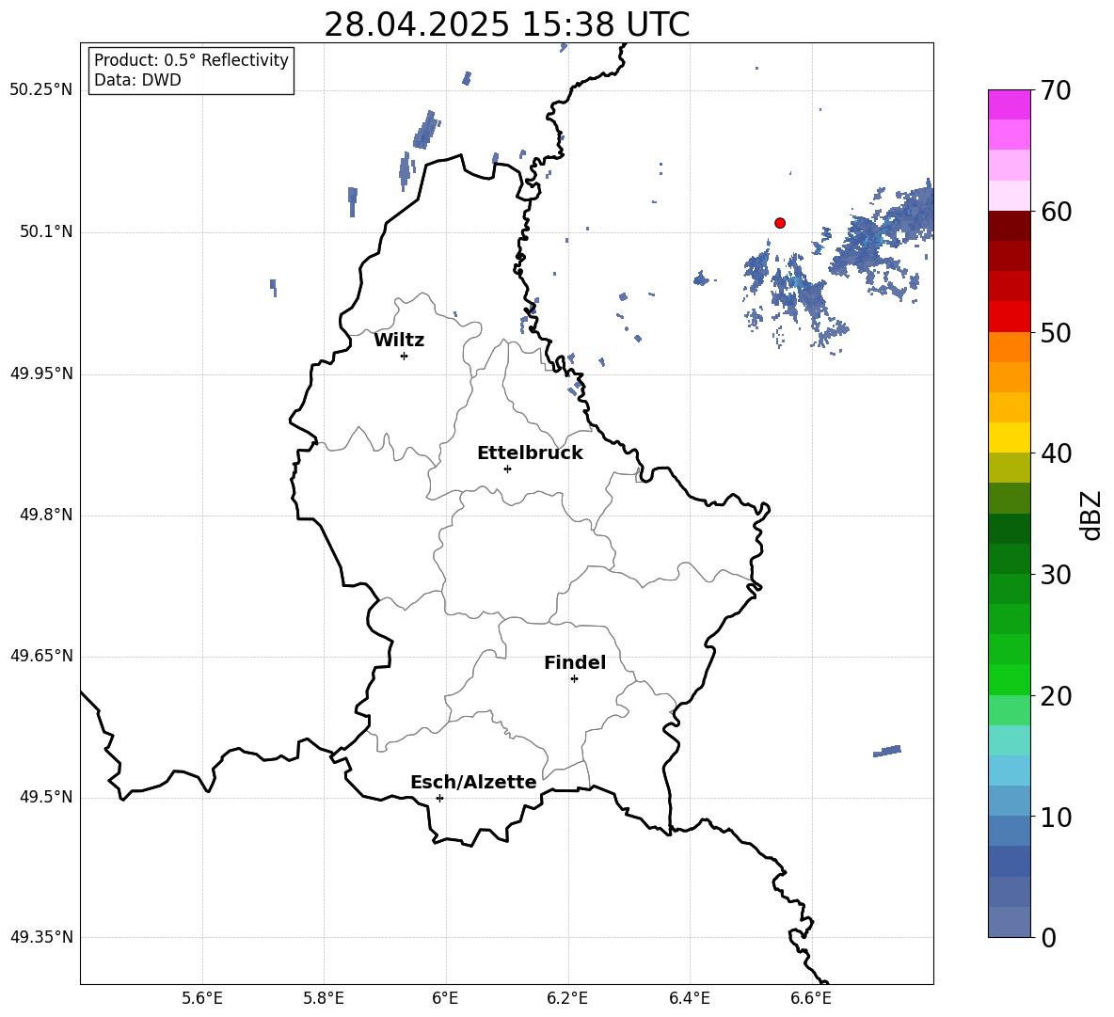
Task: Click the small isolated radar echo near 49.5°N
Action: tap(887, 751)
